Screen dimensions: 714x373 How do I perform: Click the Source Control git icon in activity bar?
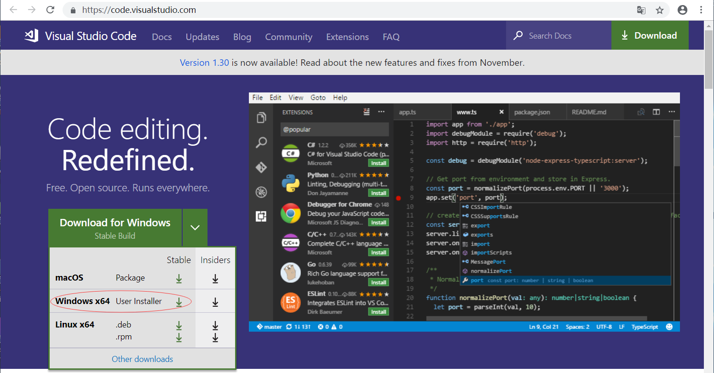[x=261, y=167]
